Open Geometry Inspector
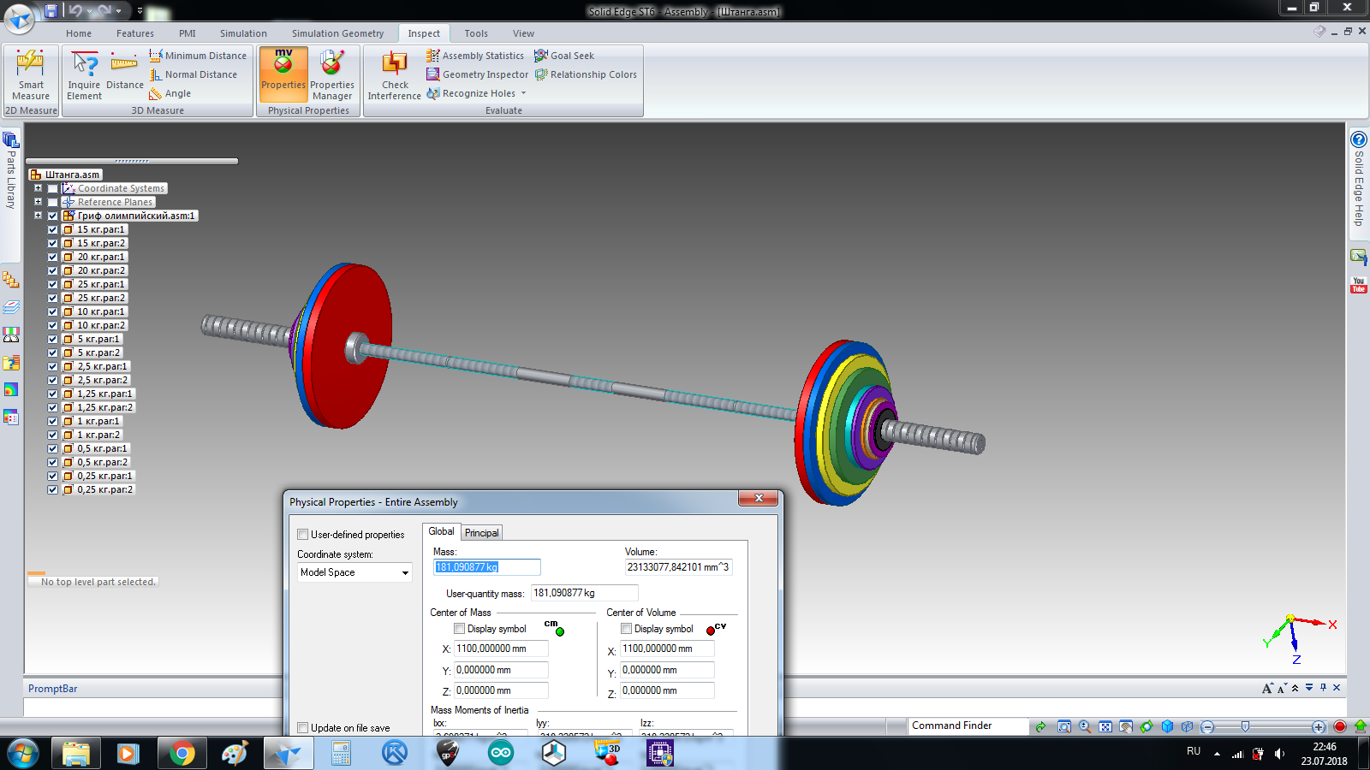 478,74
